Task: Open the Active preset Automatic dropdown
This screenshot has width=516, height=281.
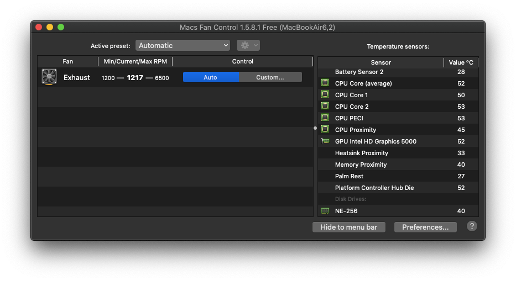Action: 183,45
